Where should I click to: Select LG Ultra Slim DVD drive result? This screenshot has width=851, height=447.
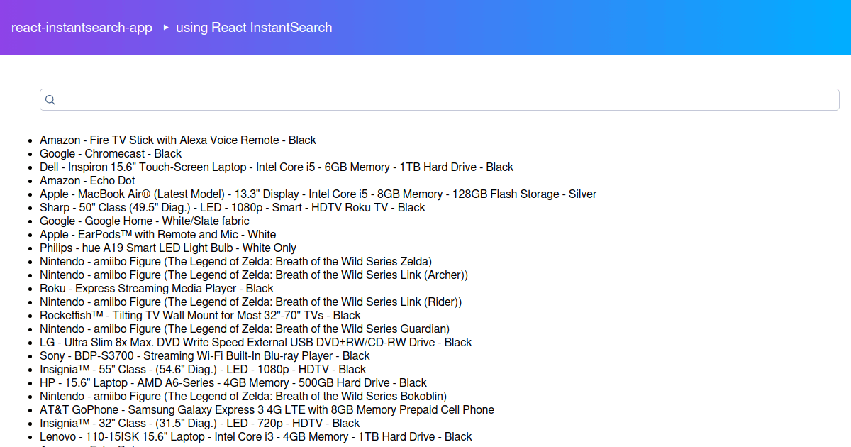(x=256, y=343)
